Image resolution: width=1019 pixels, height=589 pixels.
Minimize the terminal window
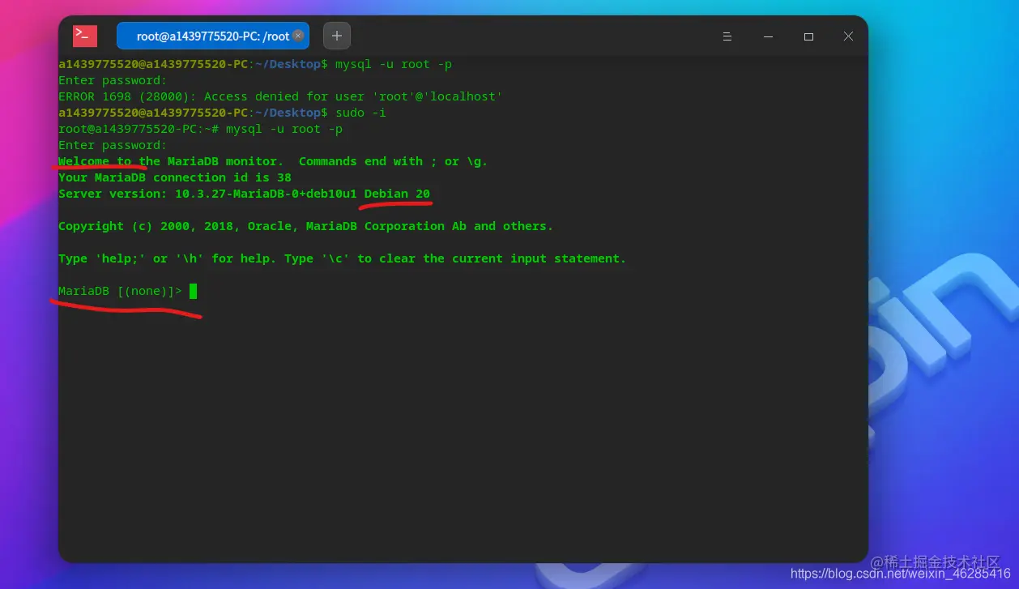pos(768,36)
